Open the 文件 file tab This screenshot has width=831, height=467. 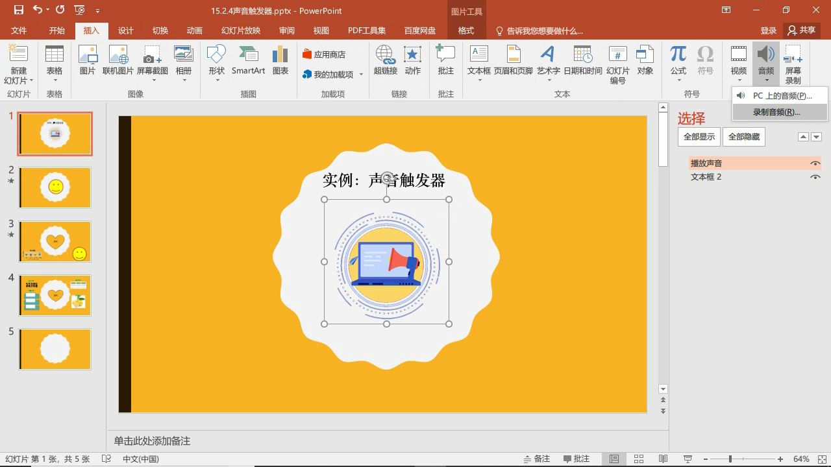19,30
